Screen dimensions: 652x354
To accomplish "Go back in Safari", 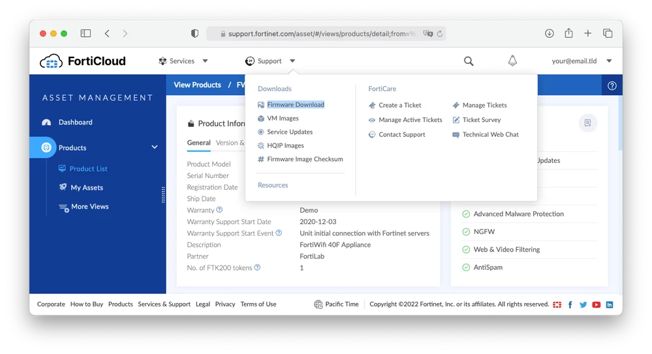I will (x=107, y=34).
